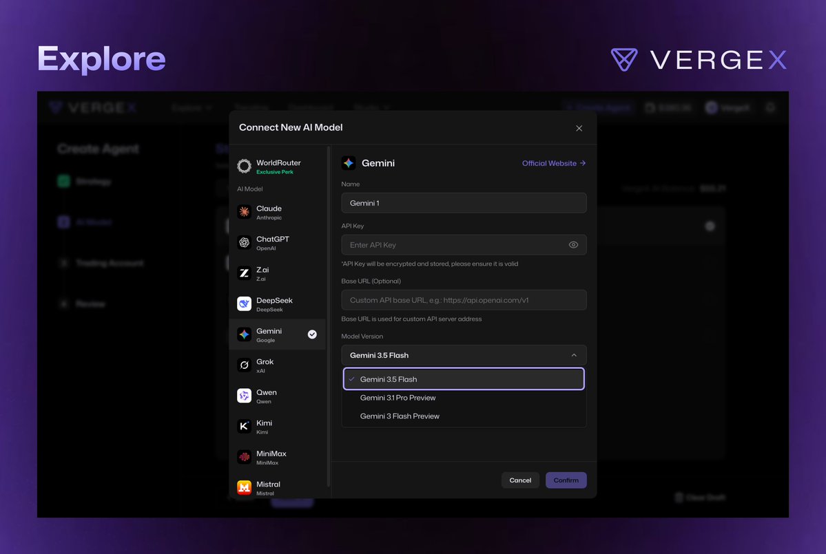Click the MiniMax waveform icon
The height and width of the screenshot is (554, 826).
pyautogui.click(x=244, y=457)
